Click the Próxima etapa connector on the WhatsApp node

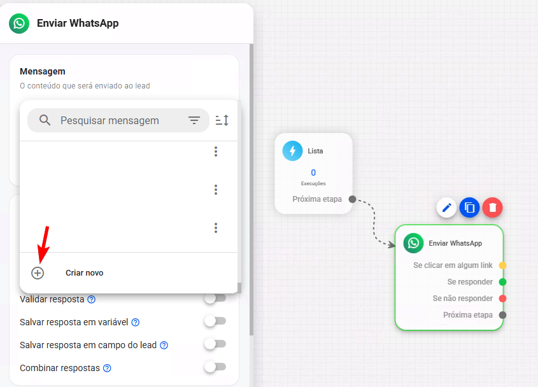click(x=502, y=315)
